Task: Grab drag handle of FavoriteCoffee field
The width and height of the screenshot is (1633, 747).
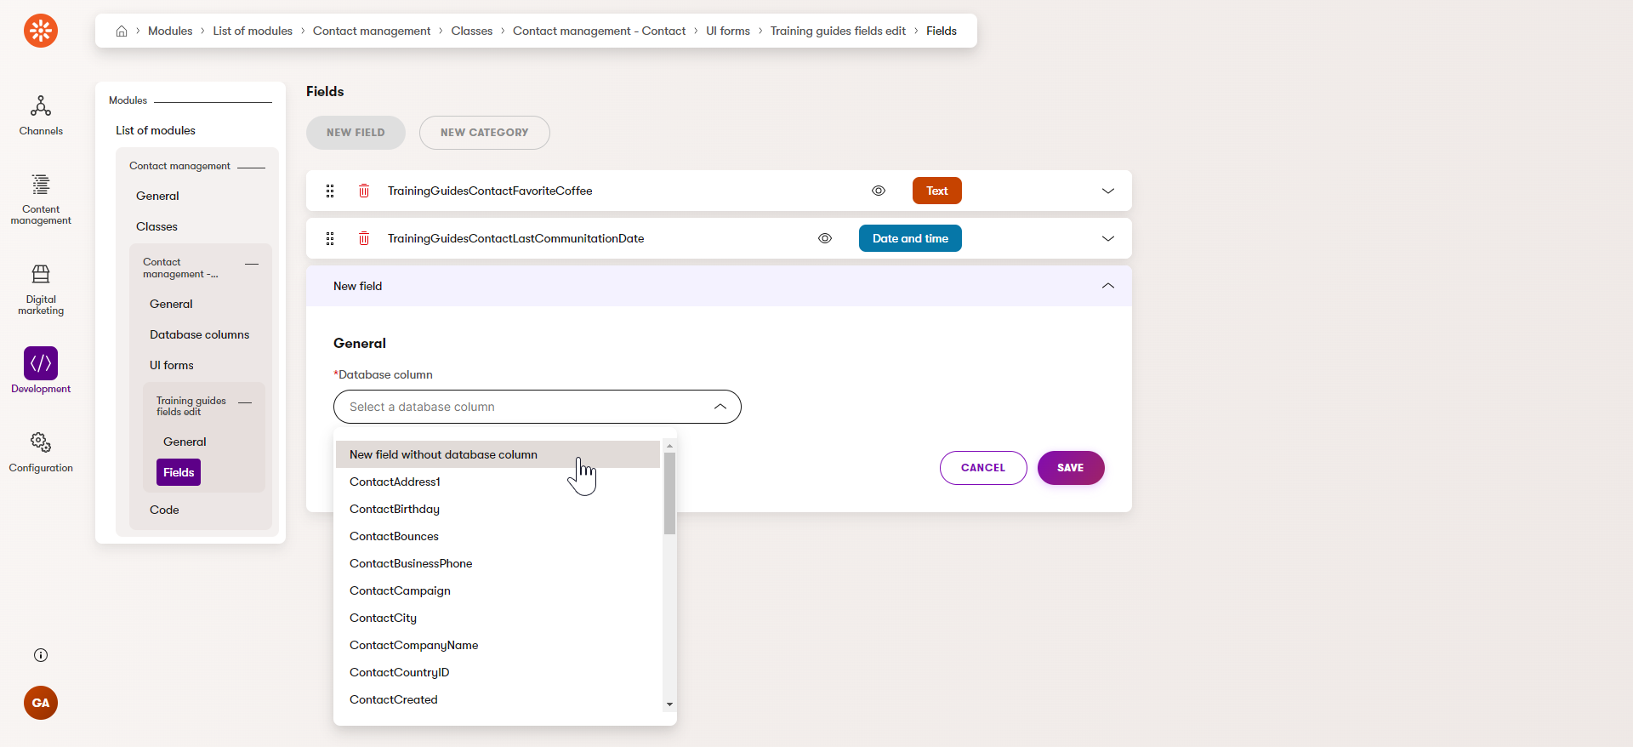Action: pos(330,191)
